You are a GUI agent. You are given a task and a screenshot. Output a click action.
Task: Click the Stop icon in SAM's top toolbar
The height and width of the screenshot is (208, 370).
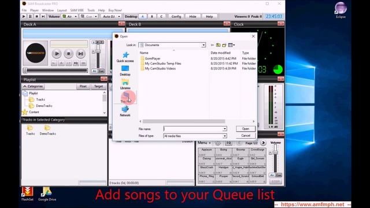36,17
